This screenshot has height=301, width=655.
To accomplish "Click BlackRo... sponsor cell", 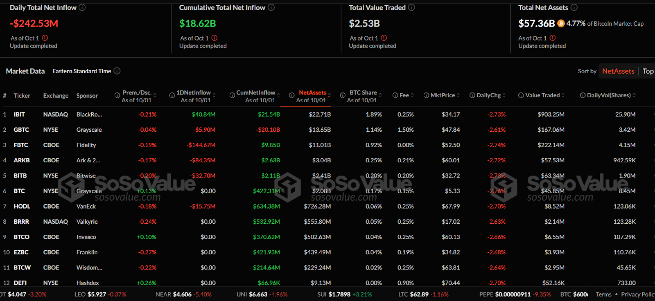I will pos(89,115).
